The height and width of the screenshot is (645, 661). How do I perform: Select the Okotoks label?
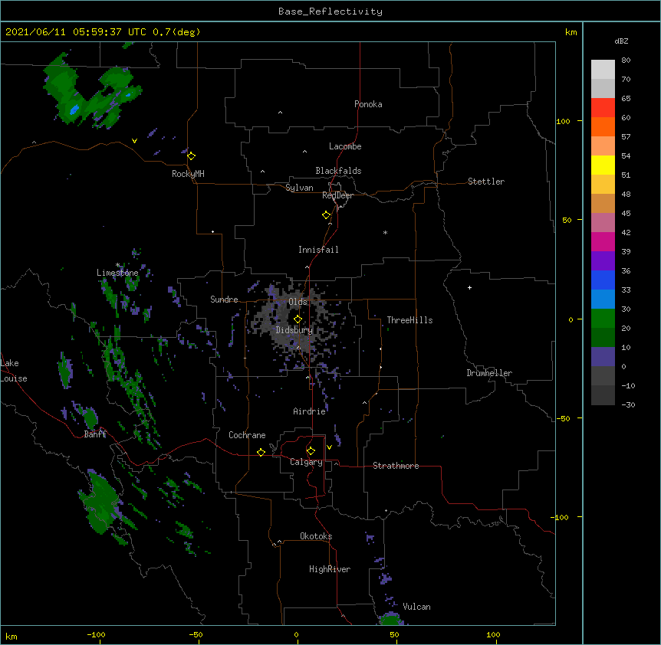[x=316, y=536]
